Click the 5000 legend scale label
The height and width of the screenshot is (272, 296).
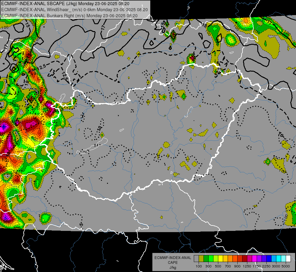tap(286, 266)
